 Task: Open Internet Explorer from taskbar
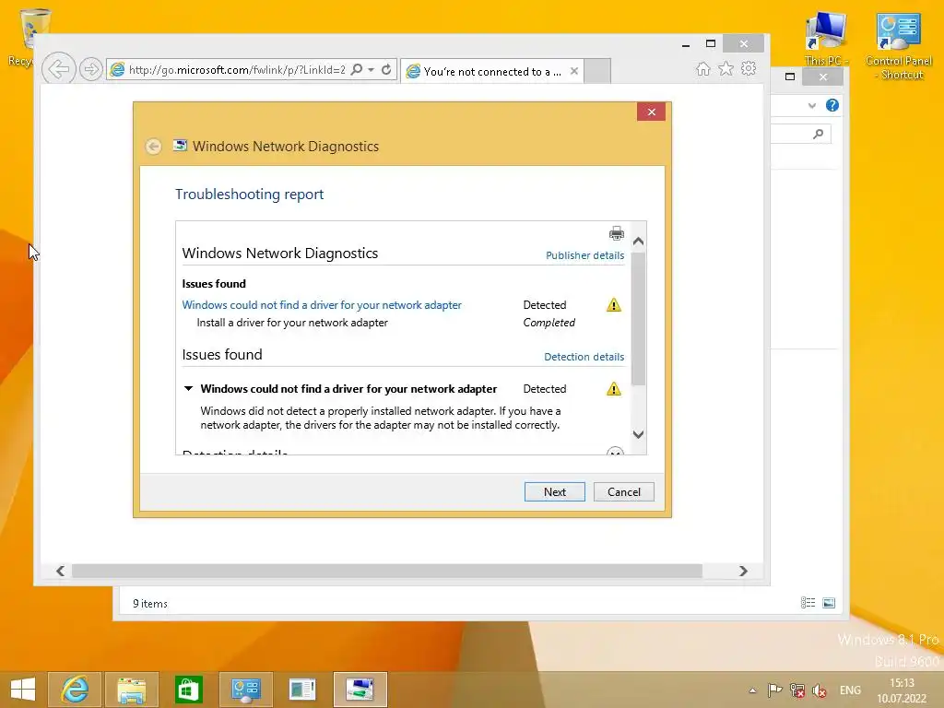click(x=75, y=690)
